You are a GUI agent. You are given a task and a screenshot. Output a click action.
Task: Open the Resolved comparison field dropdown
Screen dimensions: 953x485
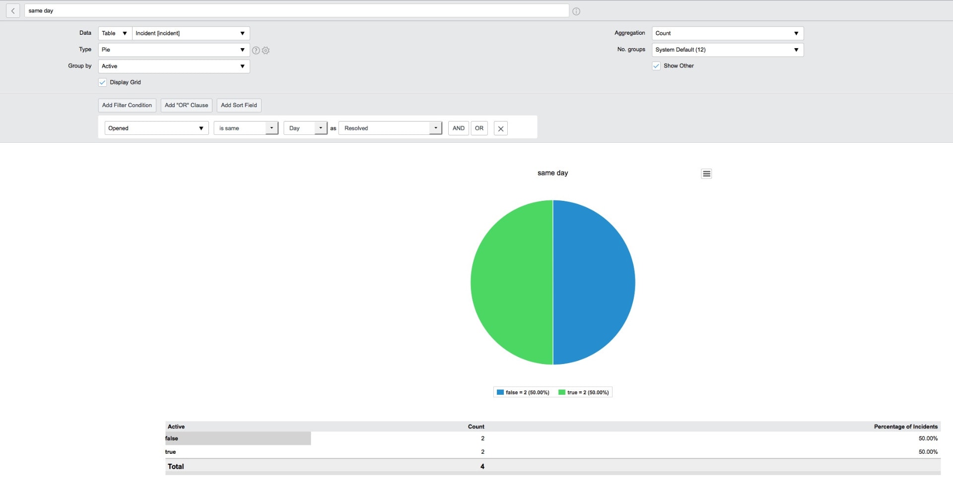(391, 128)
